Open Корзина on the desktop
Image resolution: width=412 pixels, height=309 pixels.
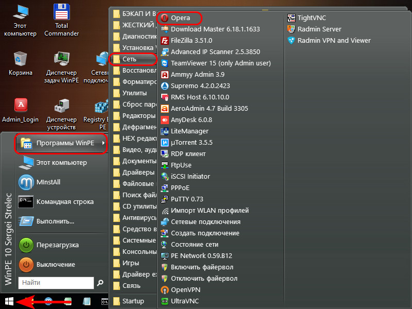[20, 64]
